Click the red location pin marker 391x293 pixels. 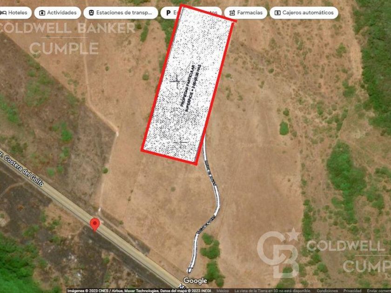pos(95,225)
